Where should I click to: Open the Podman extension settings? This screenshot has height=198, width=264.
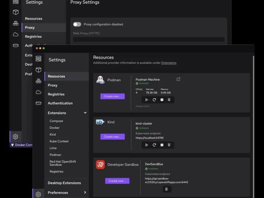[x=55, y=154]
